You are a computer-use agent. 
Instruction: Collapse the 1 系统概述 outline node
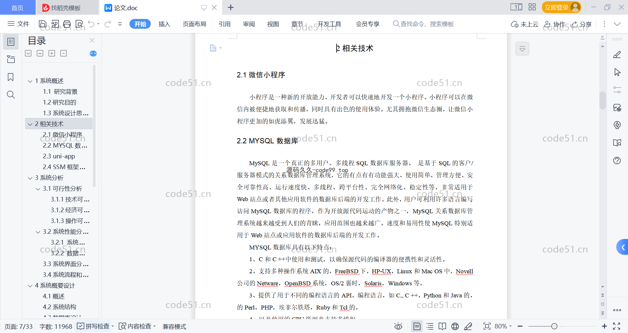(x=30, y=81)
